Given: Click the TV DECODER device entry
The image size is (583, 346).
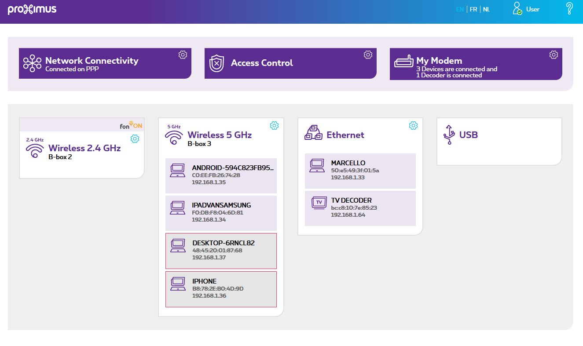Looking at the screenshot, I should (360, 208).
